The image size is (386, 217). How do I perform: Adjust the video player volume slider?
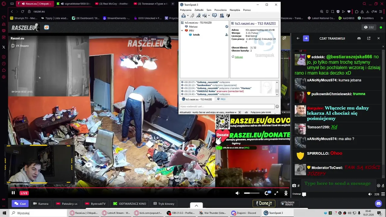tap(252, 193)
